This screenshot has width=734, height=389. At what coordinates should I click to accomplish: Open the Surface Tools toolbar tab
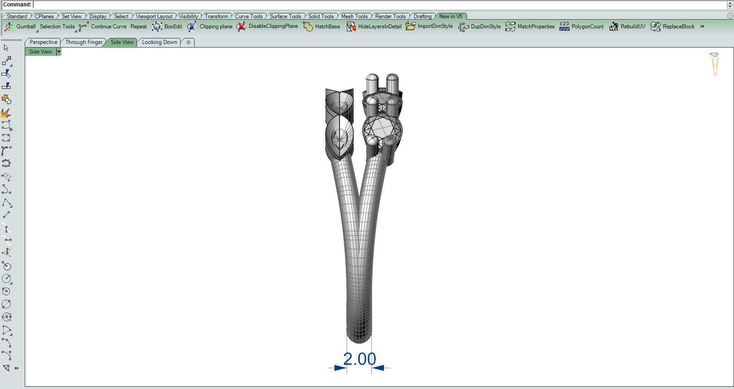(x=285, y=16)
